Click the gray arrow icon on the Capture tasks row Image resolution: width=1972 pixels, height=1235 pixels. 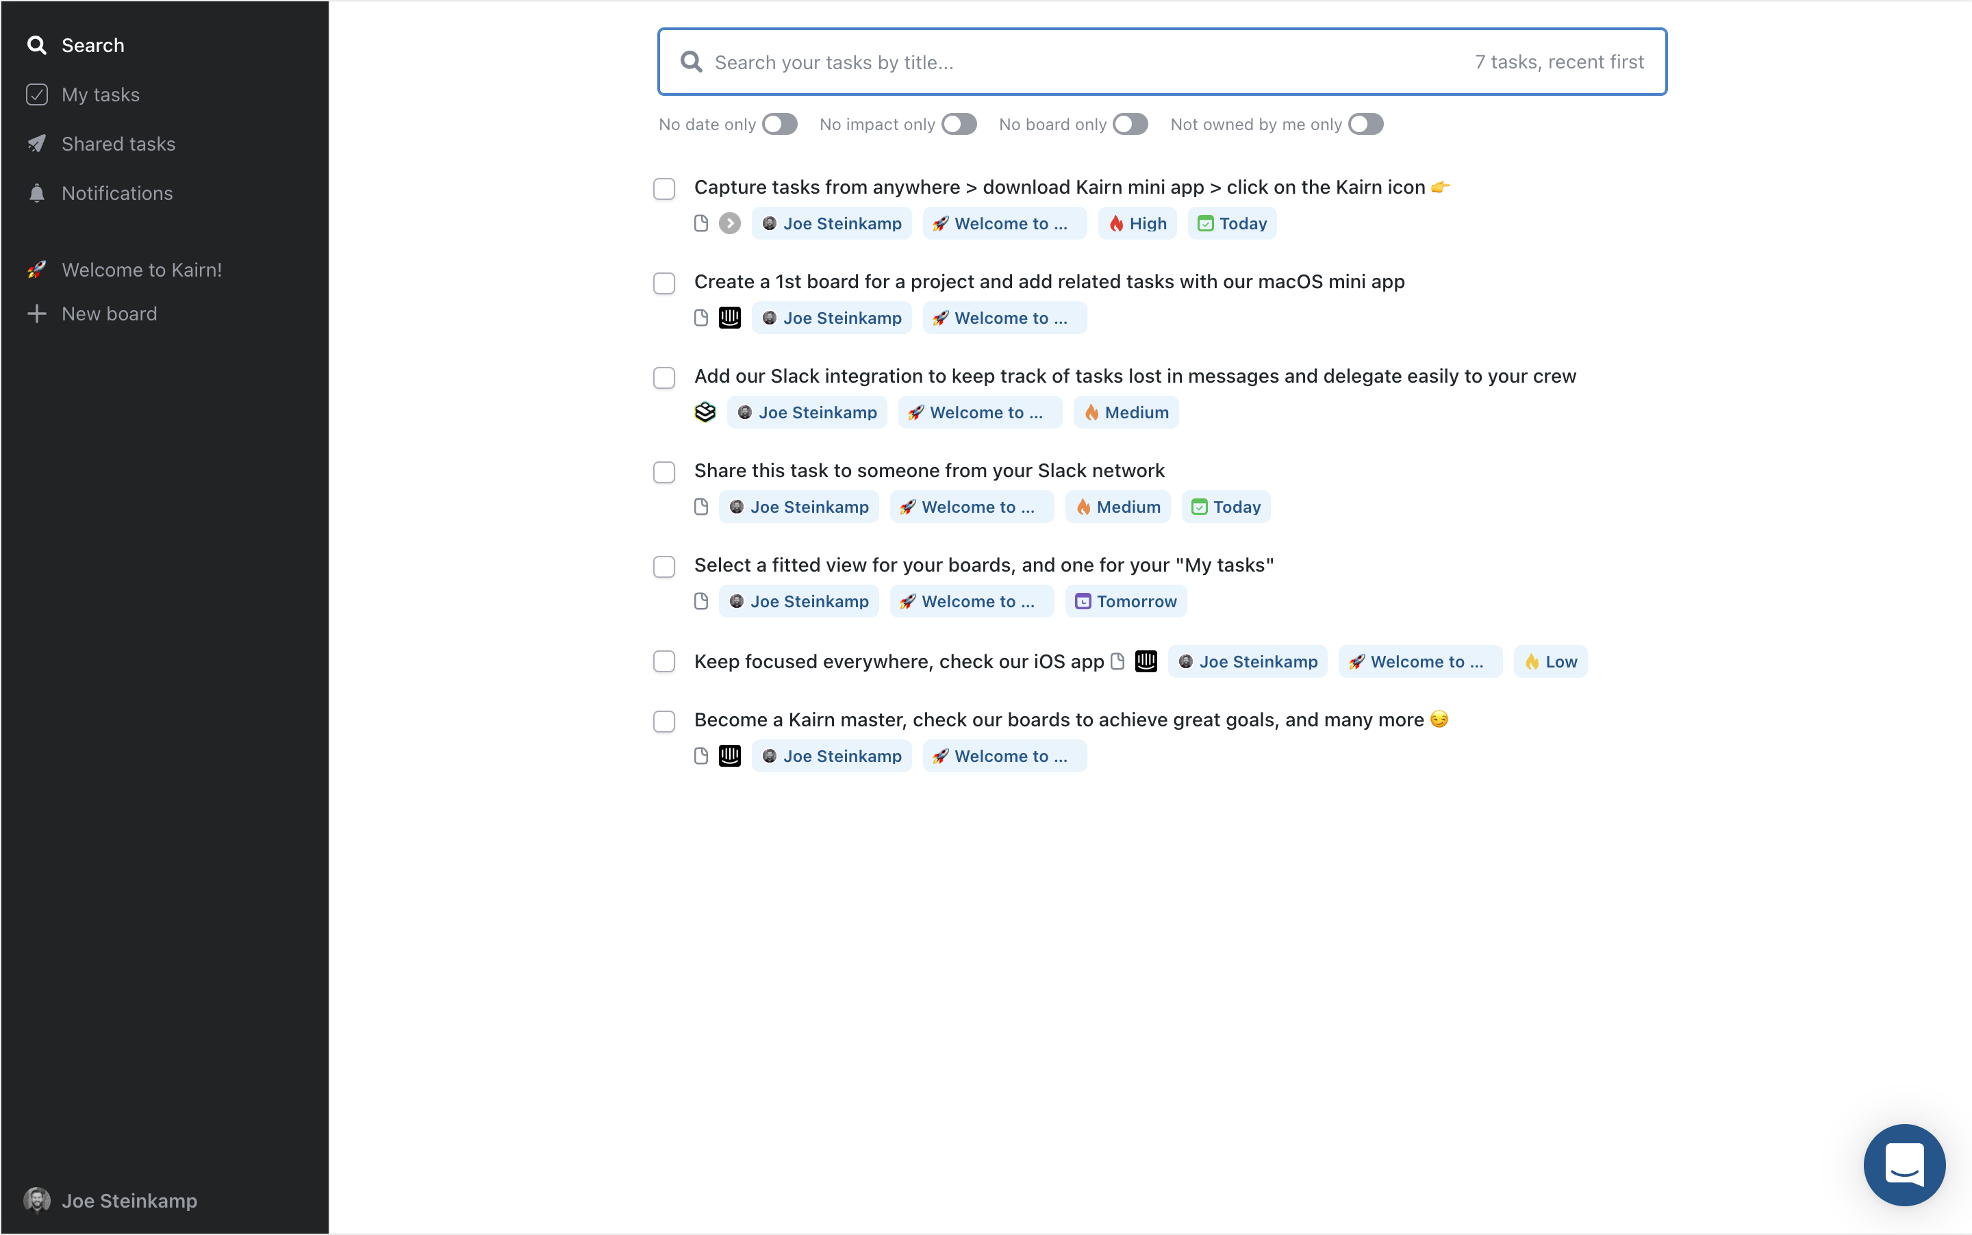[729, 223]
